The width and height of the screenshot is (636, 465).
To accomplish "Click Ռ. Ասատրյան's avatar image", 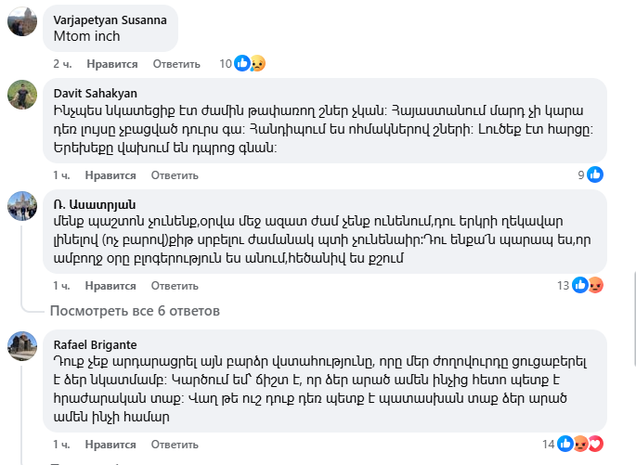I will point(22,206).
